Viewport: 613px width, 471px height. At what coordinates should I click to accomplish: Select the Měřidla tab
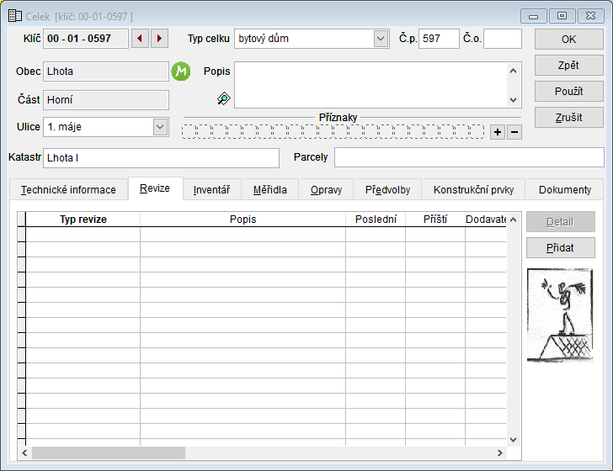(270, 190)
